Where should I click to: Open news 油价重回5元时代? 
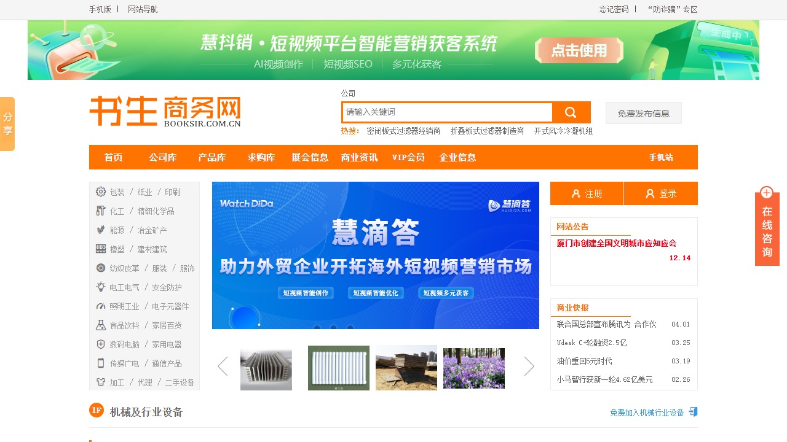tap(584, 361)
